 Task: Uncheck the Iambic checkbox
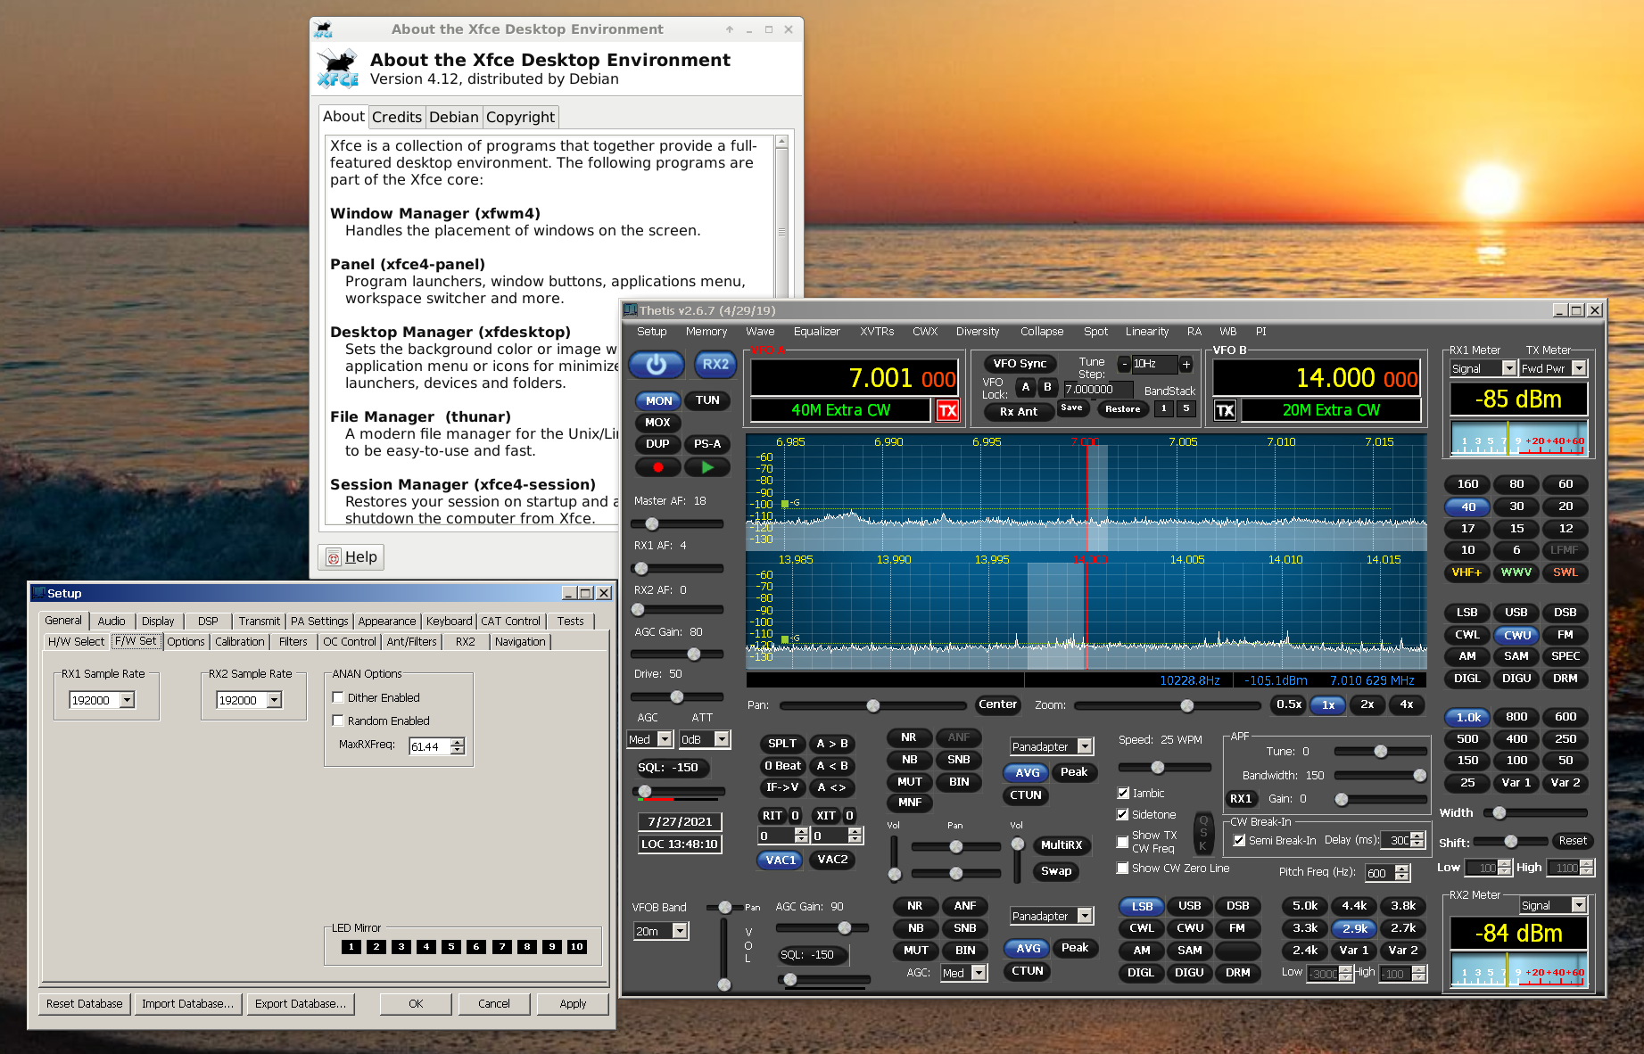click(1123, 793)
